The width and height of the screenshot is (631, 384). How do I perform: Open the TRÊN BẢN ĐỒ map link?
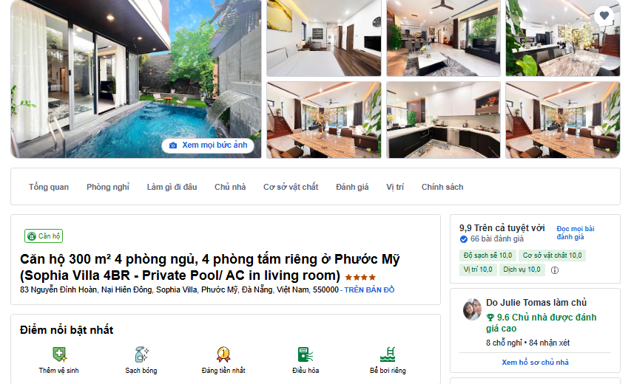369,290
